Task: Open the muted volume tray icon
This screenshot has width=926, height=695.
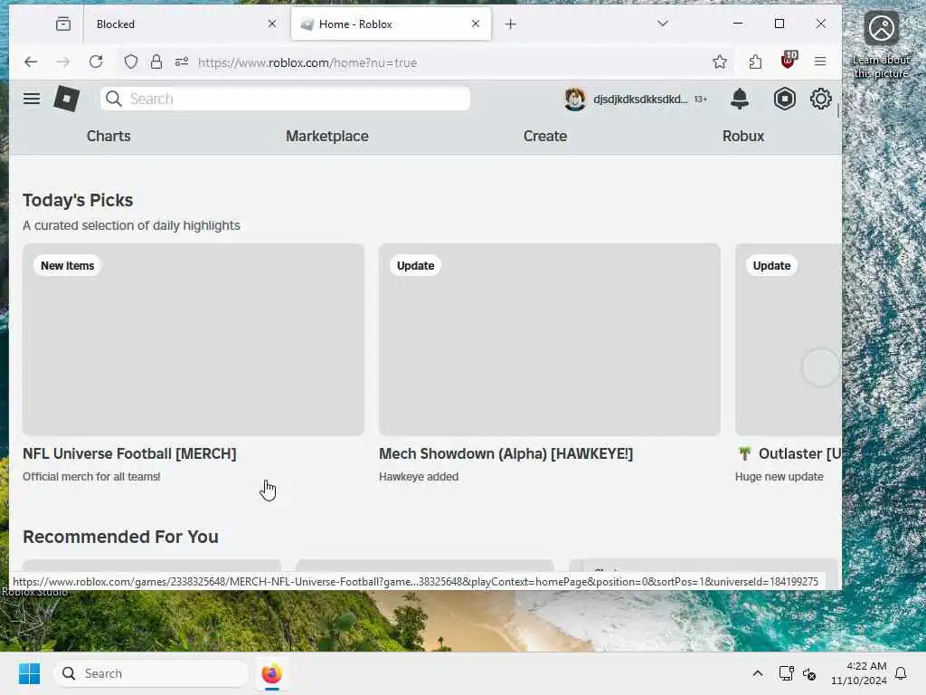Action: point(809,673)
